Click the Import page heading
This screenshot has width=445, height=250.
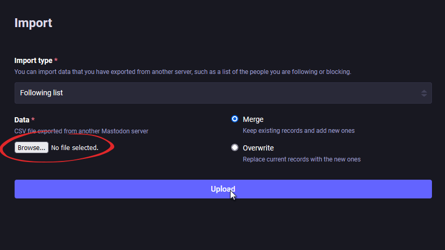pos(33,23)
